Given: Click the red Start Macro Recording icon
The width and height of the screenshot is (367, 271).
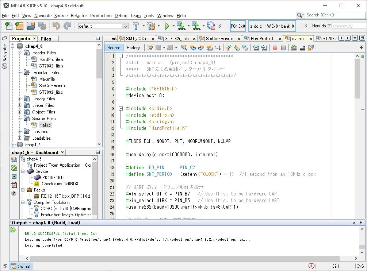Looking at the screenshot, I should 275,48.
